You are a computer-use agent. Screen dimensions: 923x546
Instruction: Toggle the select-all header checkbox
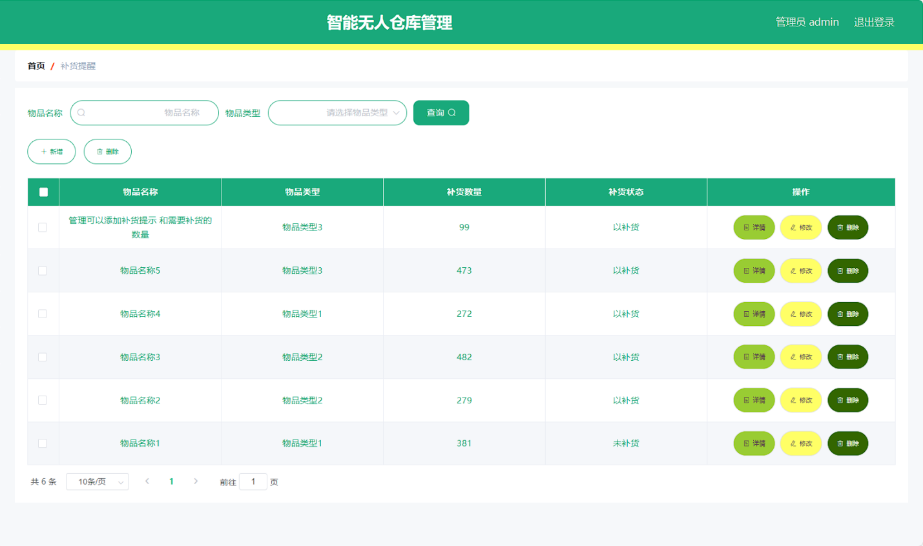(x=43, y=192)
